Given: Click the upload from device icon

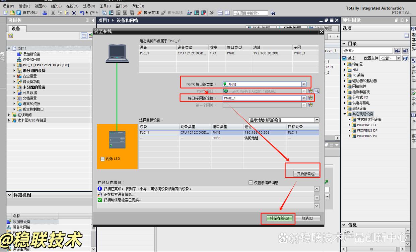Looking at the screenshot, I should tap(118, 13).
